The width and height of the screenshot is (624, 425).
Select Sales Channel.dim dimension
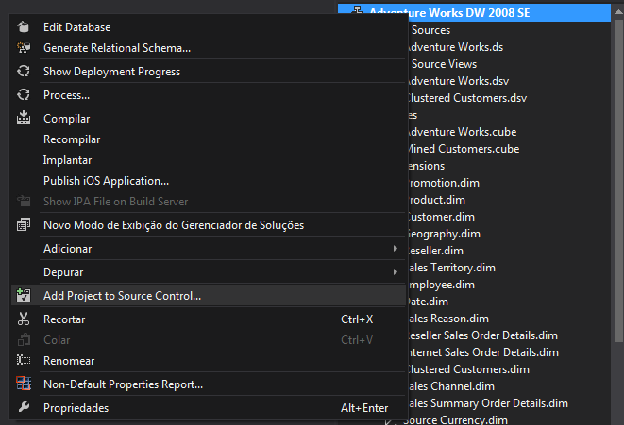pos(451,386)
